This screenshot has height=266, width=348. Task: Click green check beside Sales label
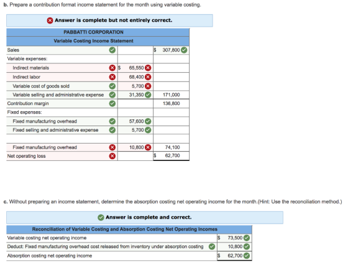point(112,50)
